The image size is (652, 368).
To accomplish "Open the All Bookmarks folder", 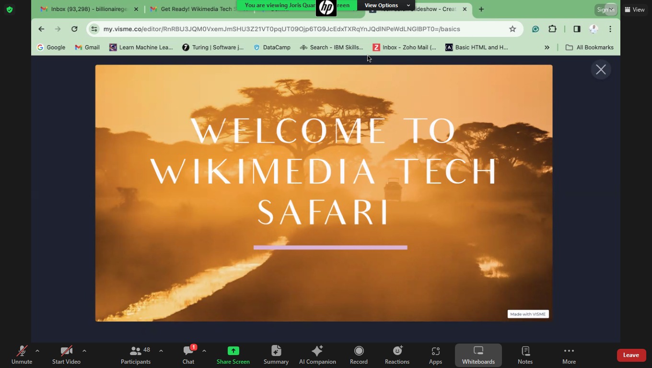I will pos(589,47).
